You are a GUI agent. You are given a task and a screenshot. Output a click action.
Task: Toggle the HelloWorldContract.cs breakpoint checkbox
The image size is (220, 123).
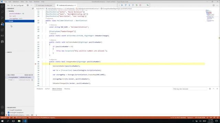point(9,115)
